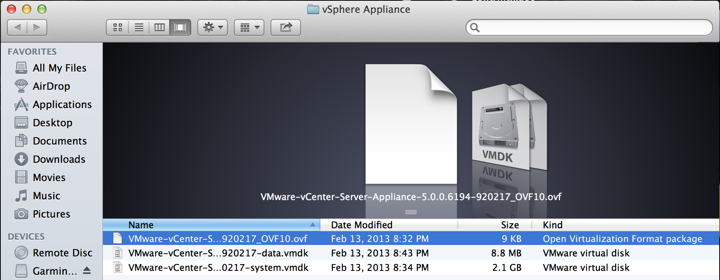Click the AirDrop parachute icon

(x=21, y=86)
